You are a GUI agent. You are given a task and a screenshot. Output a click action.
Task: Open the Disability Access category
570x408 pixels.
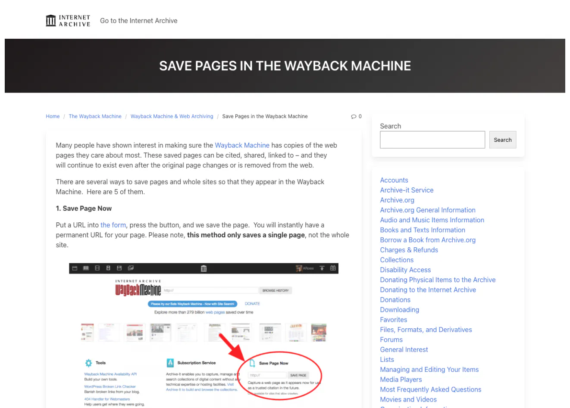405,270
